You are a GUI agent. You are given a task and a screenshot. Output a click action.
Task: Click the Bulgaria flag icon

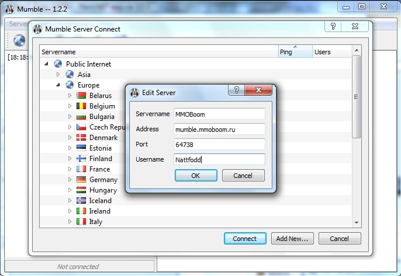(x=81, y=117)
